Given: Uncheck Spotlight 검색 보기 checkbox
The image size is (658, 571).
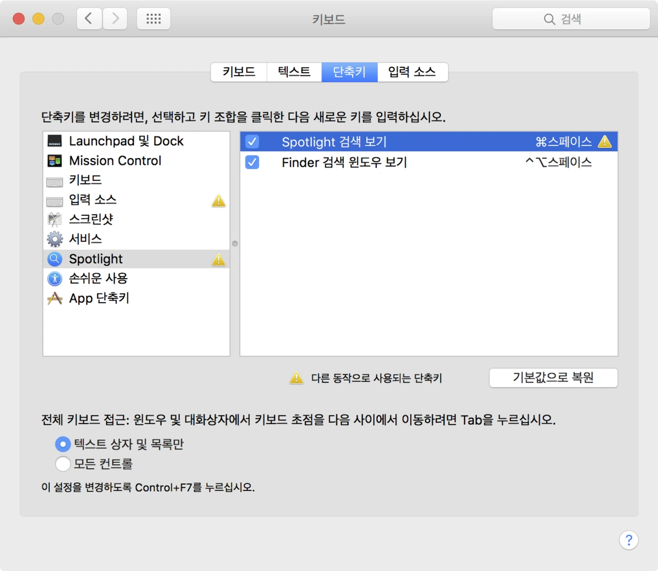Looking at the screenshot, I should point(252,142).
